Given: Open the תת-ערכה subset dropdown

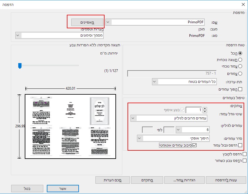Looking at the screenshot, I should (184, 82).
